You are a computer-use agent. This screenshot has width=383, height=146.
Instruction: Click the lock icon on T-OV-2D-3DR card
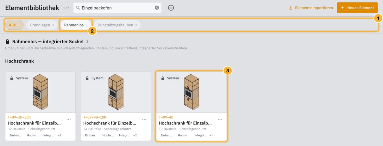pyautogui.click(x=12, y=78)
